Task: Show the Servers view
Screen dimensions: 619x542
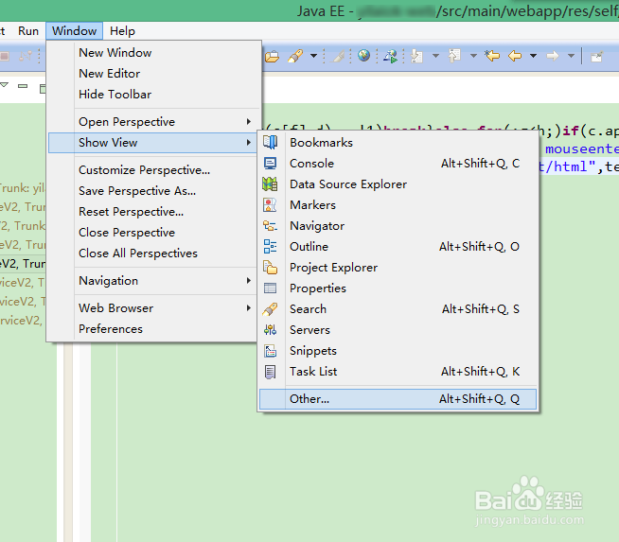Action: pyautogui.click(x=398, y=330)
